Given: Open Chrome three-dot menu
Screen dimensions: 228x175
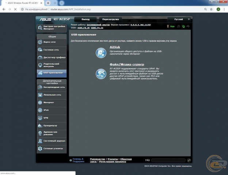Looking at the screenshot, I should 224,9.
